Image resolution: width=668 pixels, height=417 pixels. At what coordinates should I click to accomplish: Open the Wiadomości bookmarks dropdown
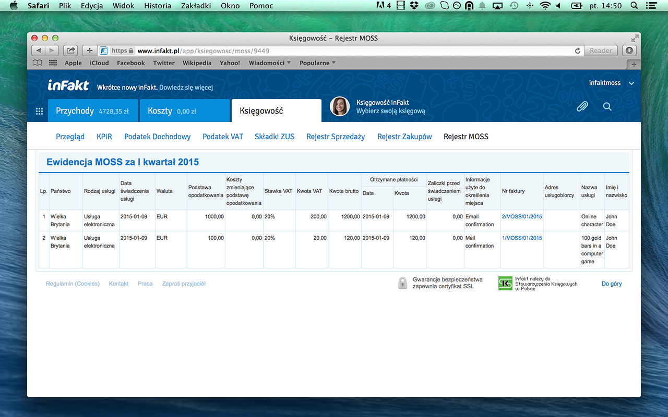pos(270,63)
